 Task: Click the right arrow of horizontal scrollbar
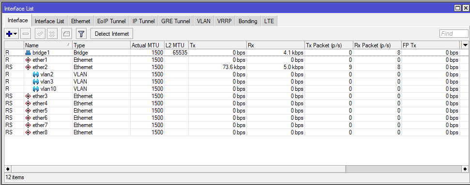pos(465,169)
